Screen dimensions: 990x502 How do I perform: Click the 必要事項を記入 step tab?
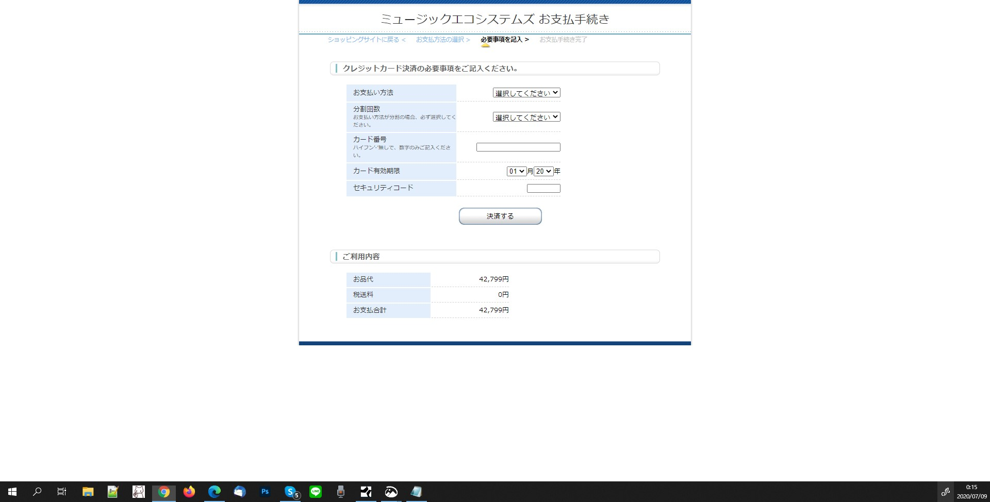(x=505, y=40)
